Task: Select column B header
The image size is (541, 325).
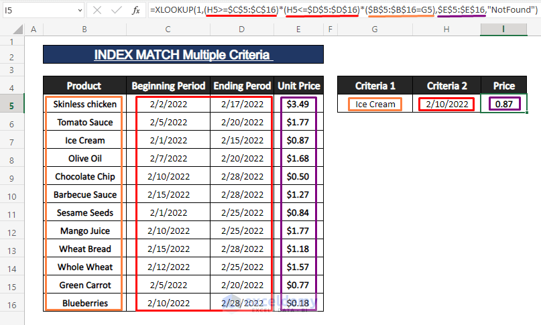Action: coord(84,29)
